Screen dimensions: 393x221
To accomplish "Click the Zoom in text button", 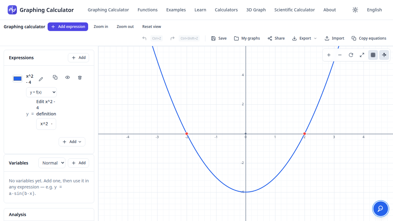I will pos(101,27).
